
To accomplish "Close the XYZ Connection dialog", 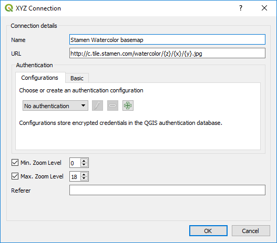I will (264, 8).
